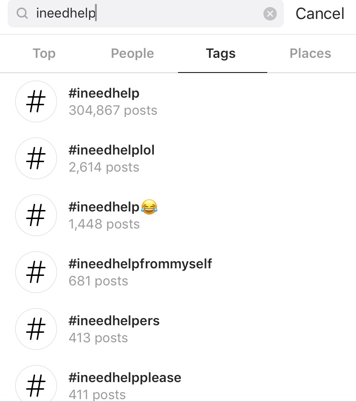Open the #ineedhelpfrommyself tag result
The height and width of the screenshot is (402, 356).
tap(140, 264)
